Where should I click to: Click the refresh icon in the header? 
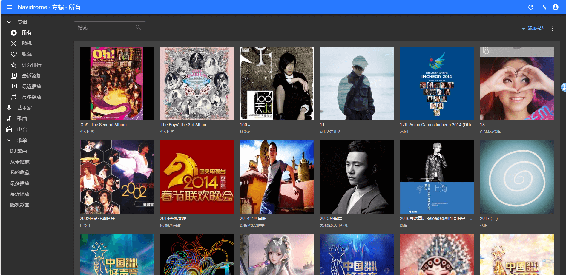(x=531, y=7)
